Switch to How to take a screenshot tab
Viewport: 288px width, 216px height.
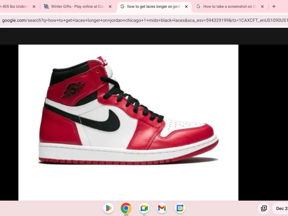tap(229, 7)
